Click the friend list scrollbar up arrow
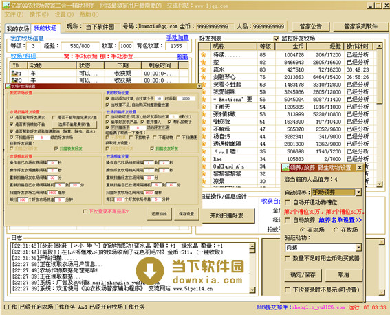 (x=379, y=46)
